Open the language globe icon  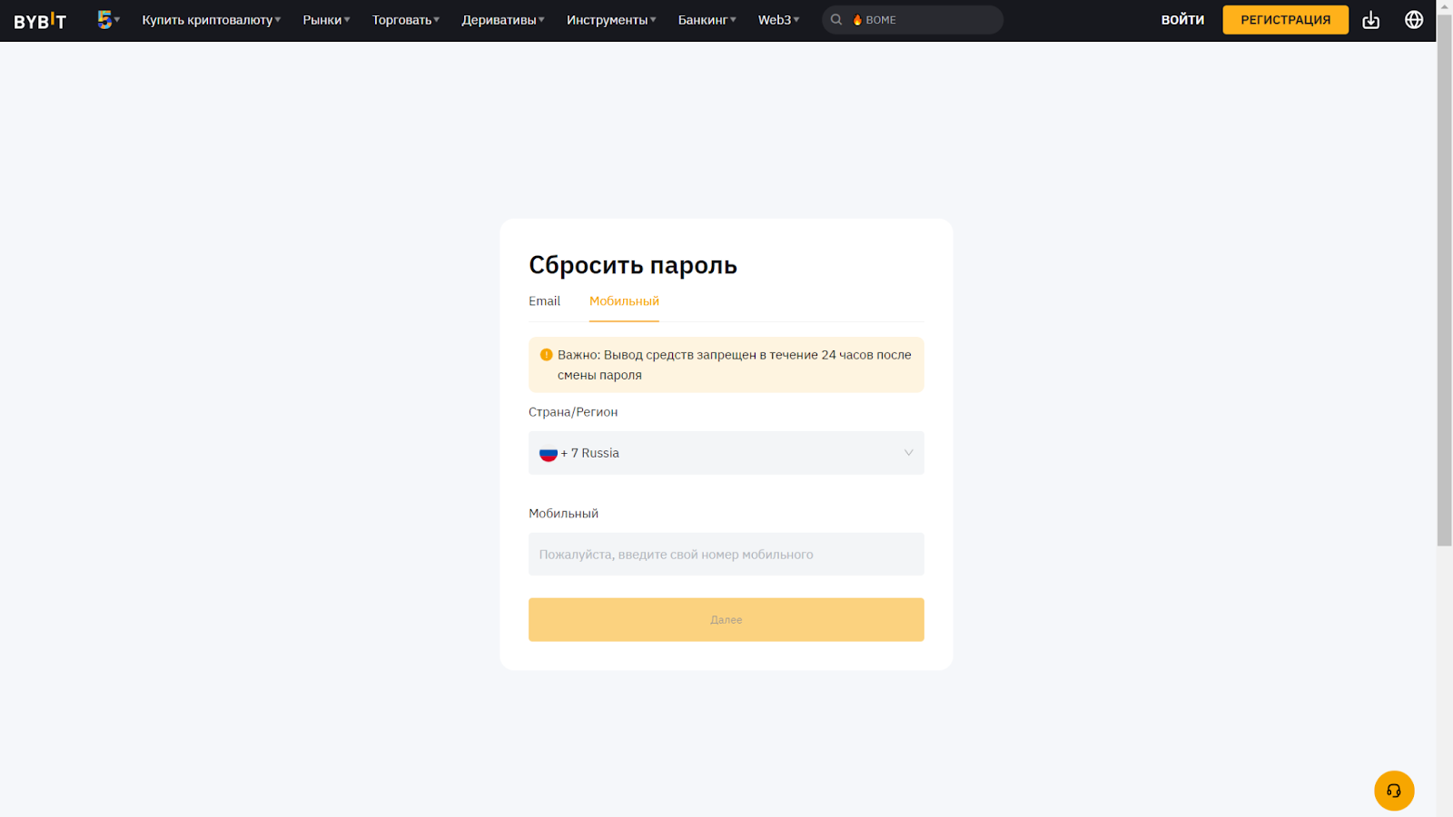coord(1414,20)
